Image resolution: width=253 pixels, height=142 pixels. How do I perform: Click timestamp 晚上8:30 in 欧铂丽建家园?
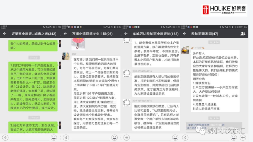coord(214,118)
